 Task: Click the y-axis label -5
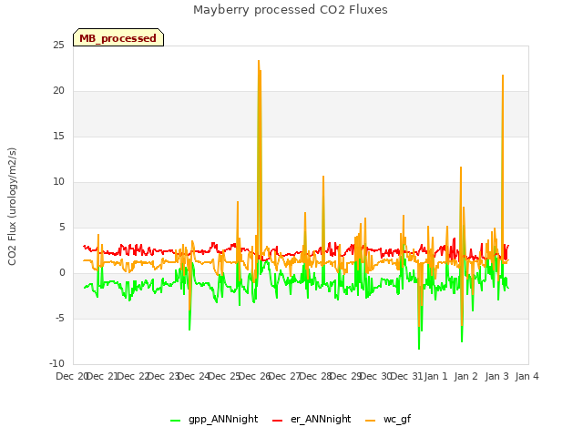coord(60,319)
